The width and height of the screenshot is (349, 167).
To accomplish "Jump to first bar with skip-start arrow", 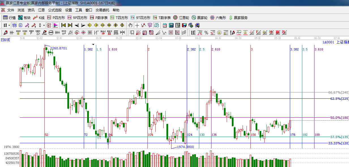I will pos(63,25).
